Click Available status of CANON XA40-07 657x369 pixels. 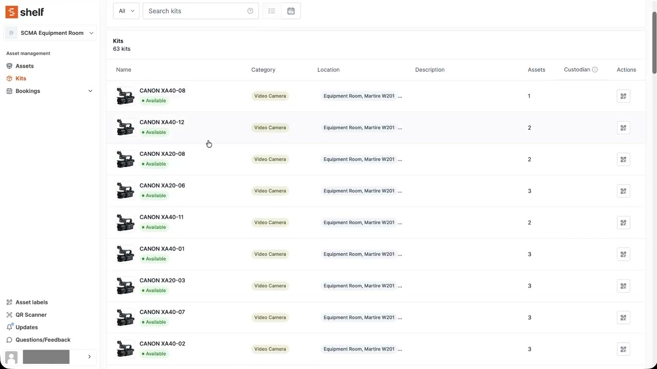(154, 322)
